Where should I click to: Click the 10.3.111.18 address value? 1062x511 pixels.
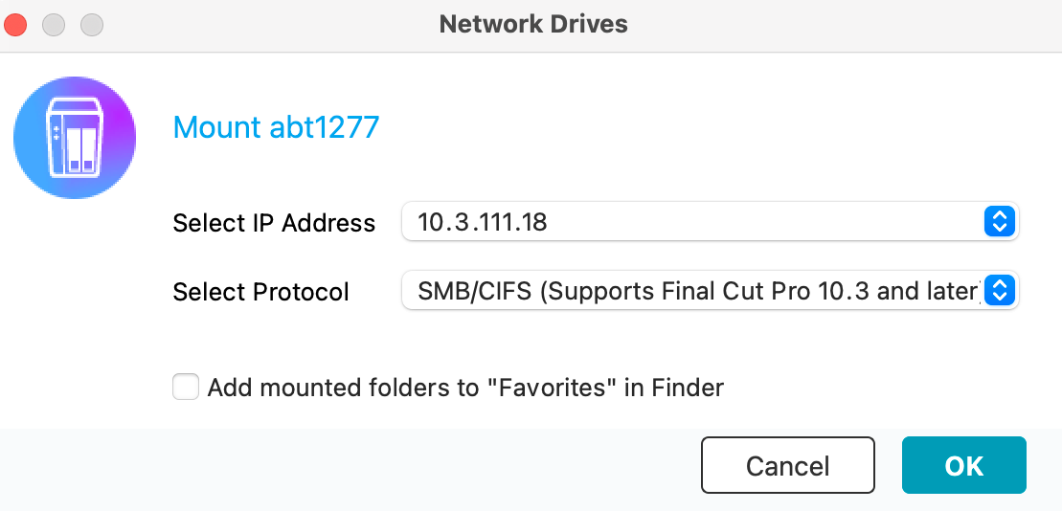(483, 223)
